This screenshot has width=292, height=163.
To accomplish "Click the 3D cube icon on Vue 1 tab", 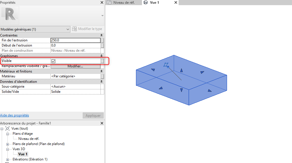I will tap(146, 3).
